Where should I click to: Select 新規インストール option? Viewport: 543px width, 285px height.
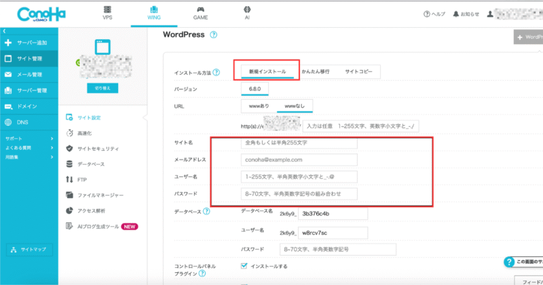pyautogui.click(x=267, y=72)
